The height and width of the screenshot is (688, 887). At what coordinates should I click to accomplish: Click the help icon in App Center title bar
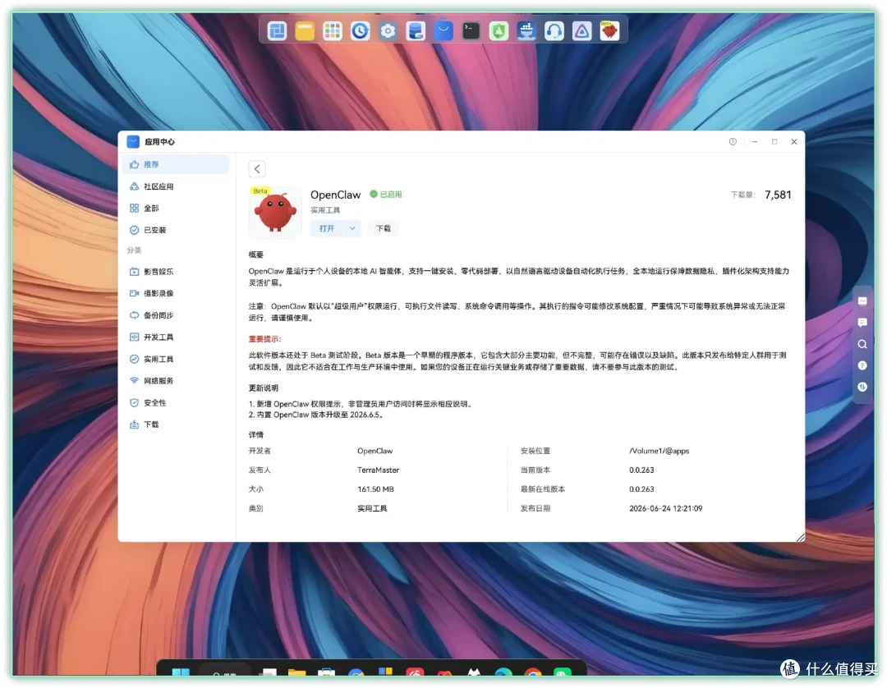pyautogui.click(x=733, y=141)
